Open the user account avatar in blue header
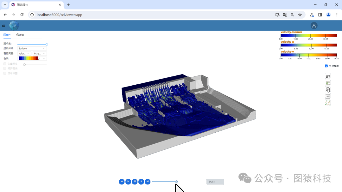The height and width of the screenshot is (192, 342). click(314, 26)
